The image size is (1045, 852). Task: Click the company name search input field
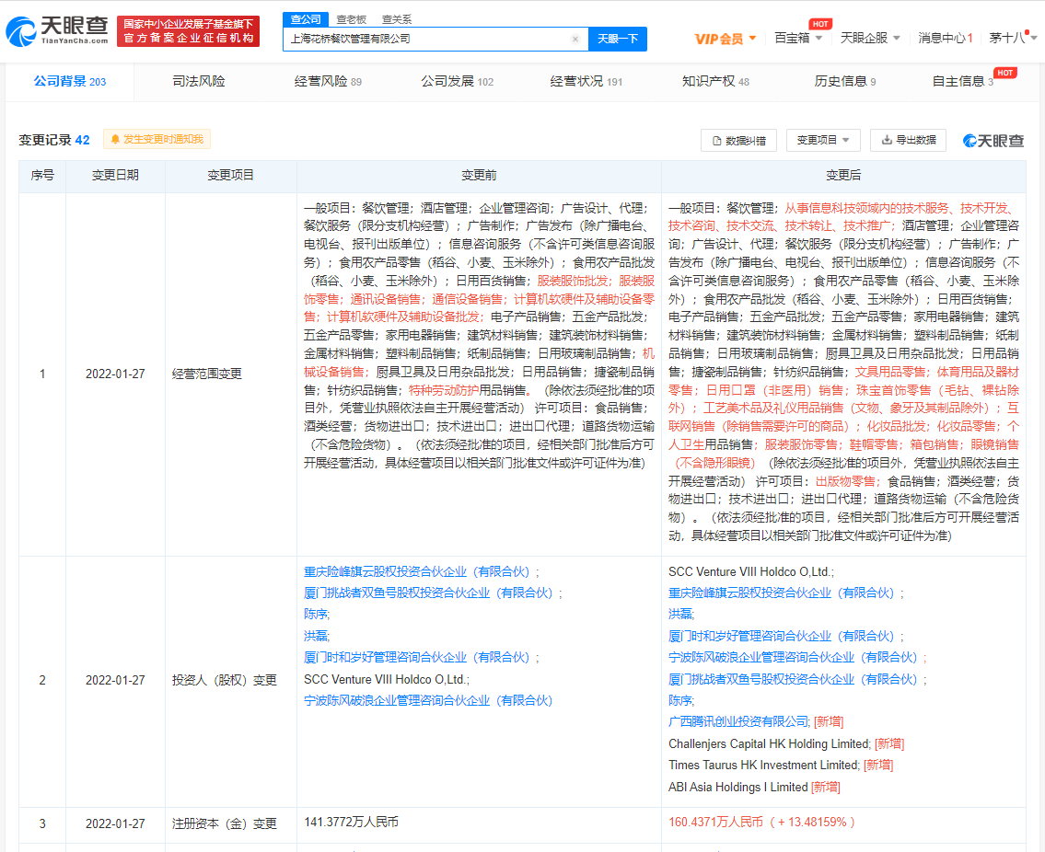click(428, 40)
